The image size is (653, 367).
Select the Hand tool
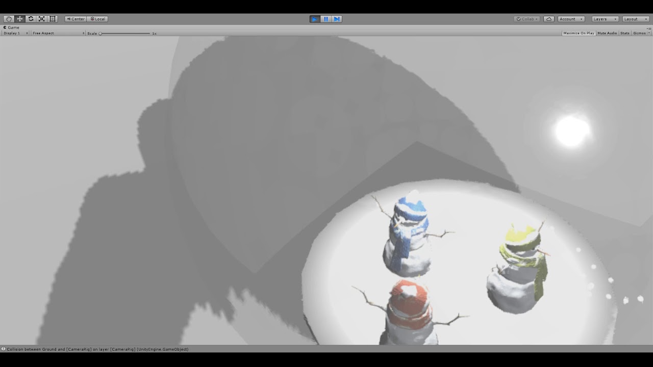coord(9,19)
